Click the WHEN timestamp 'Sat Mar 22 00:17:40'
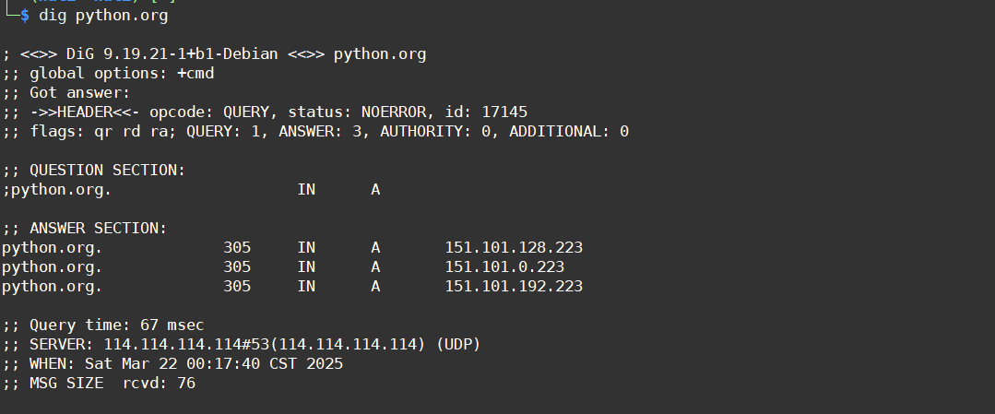 coord(172,364)
